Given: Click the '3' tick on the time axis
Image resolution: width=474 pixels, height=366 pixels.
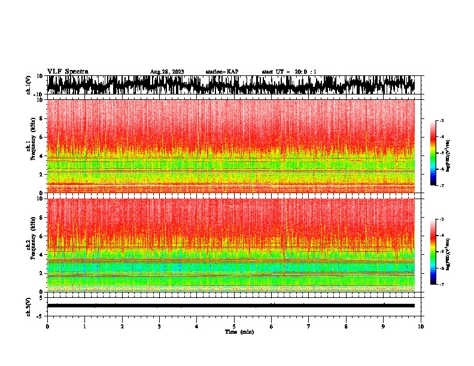Looking at the screenshot, I should (x=159, y=327).
